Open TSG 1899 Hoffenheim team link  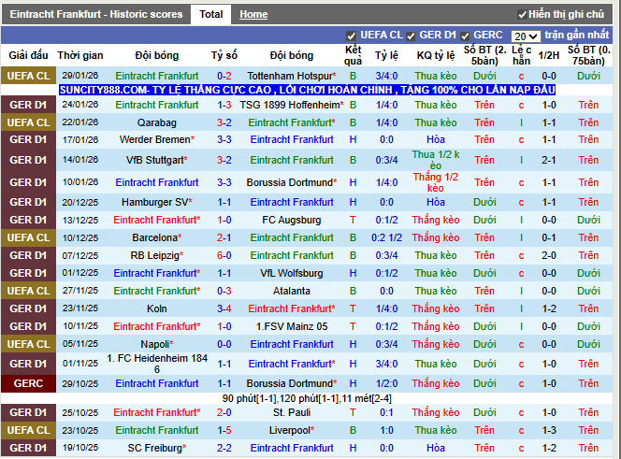(292, 105)
